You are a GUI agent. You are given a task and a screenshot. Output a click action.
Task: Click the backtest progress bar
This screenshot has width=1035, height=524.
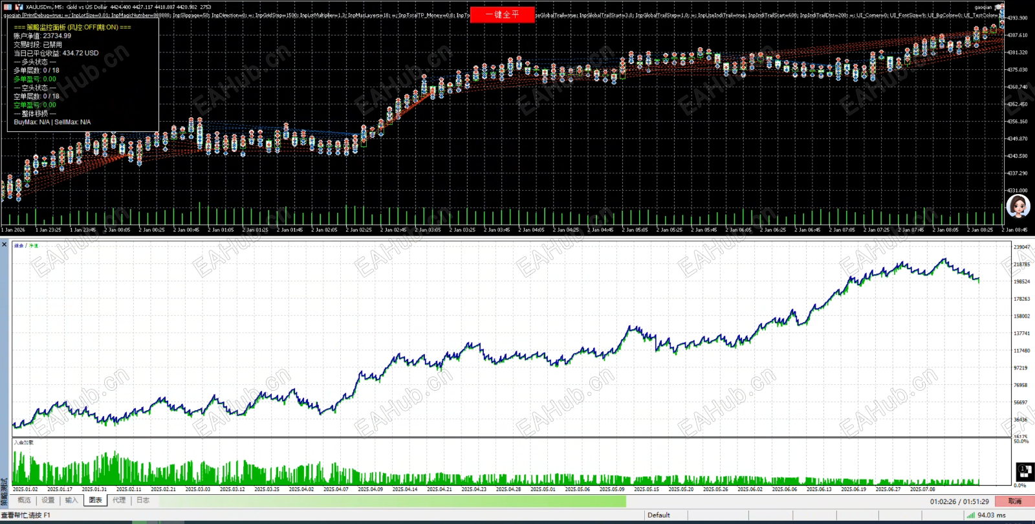[x=393, y=501]
